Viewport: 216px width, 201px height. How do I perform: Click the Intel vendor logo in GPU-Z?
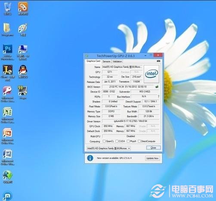pos(151,74)
